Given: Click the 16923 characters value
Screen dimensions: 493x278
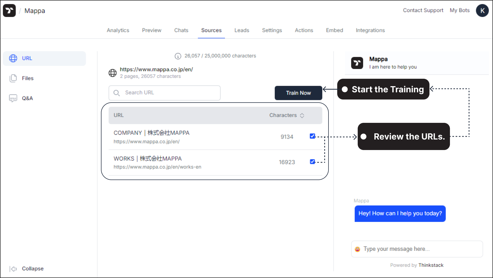Looking at the screenshot, I should tap(287, 162).
